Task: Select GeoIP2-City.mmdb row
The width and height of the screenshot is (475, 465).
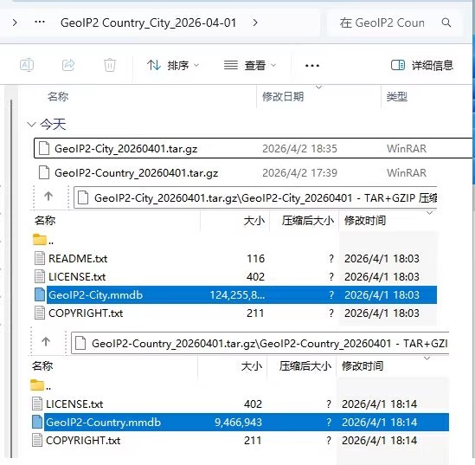Action: click(235, 295)
